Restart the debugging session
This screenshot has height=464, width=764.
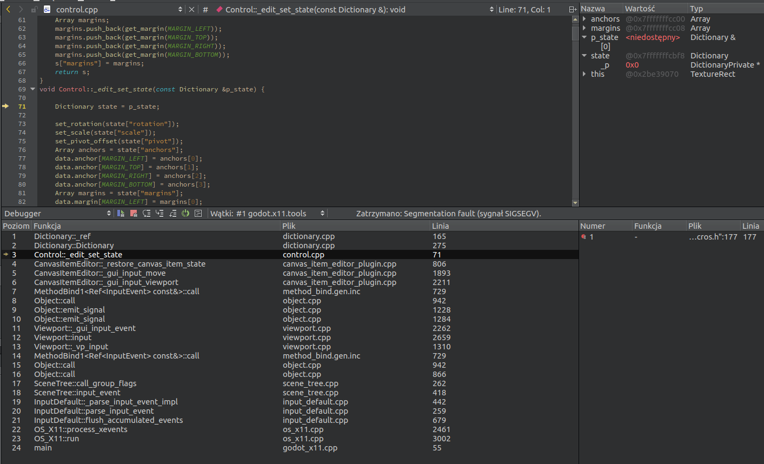click(x=185, y=213)
